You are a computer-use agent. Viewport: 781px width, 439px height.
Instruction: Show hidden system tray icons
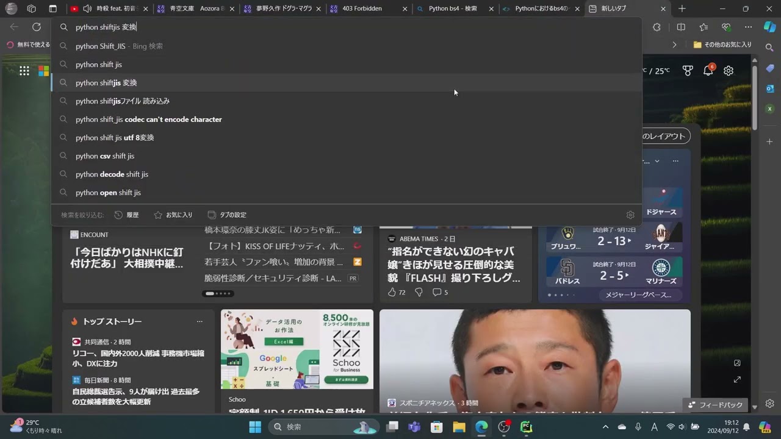coord(605,427)
